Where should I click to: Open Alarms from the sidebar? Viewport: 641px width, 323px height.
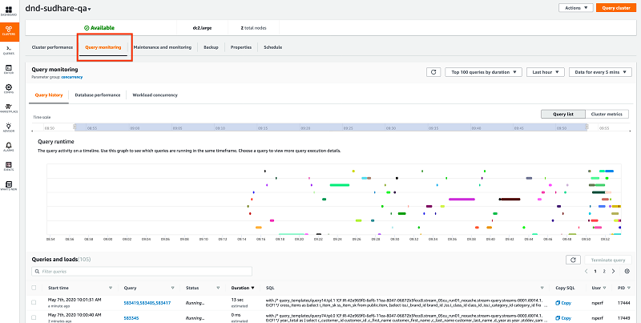[9, 146]
